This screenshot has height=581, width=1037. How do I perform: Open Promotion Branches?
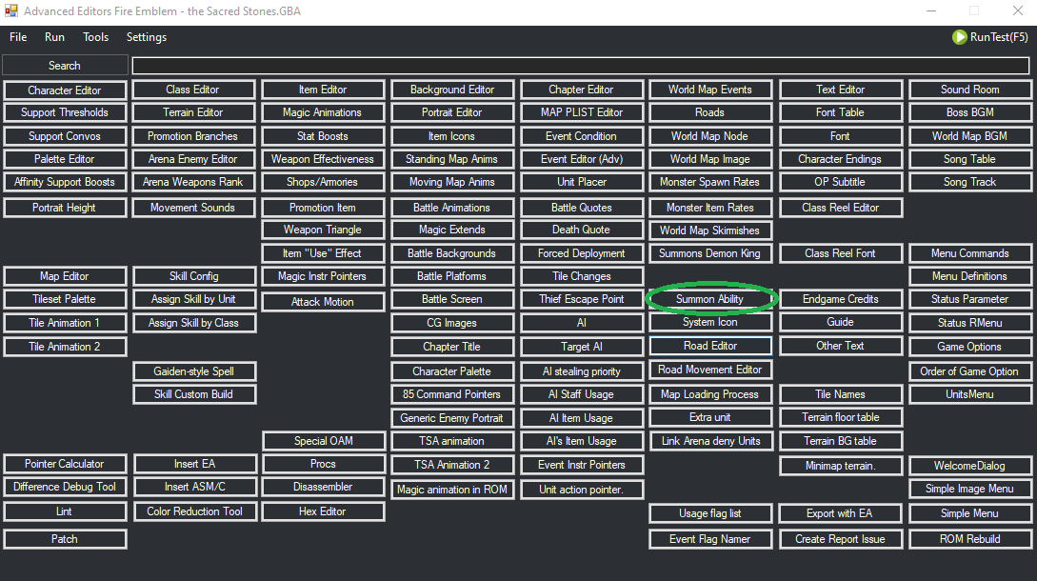pyautogui.click(x=192, y=136)
